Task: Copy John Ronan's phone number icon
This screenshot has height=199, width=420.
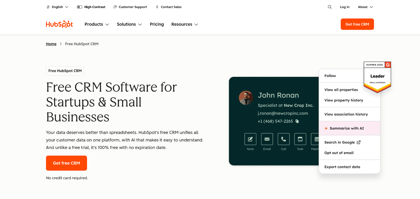Action: tap(297, 121)
